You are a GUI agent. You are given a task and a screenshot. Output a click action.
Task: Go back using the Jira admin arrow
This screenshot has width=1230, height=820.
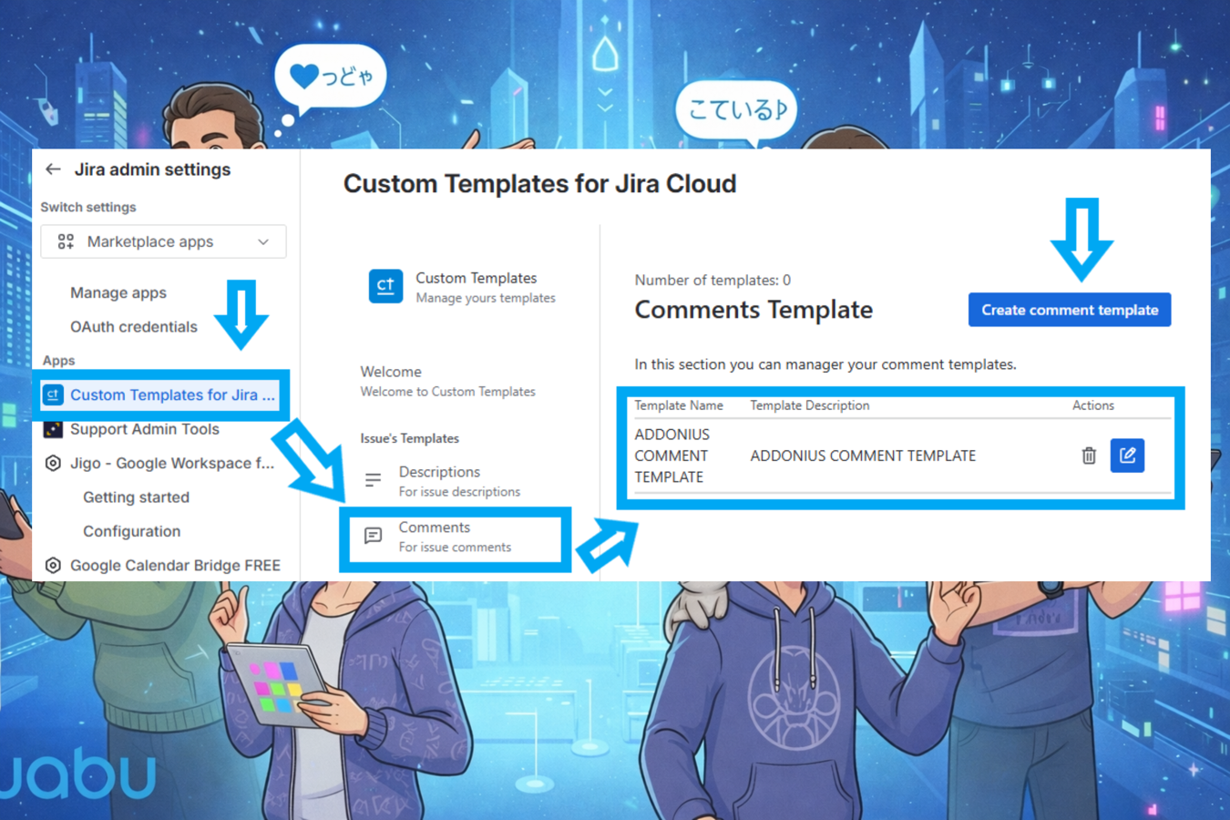pos(53,169)
